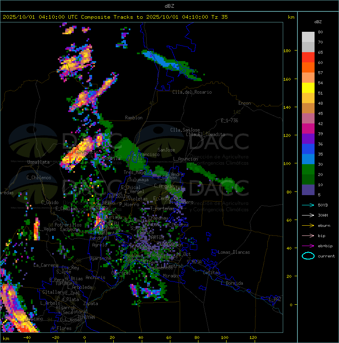Click the 'Tz 35' text in the header
The height and width of the screenshot is (343, 339).
[x=220, y=17]
